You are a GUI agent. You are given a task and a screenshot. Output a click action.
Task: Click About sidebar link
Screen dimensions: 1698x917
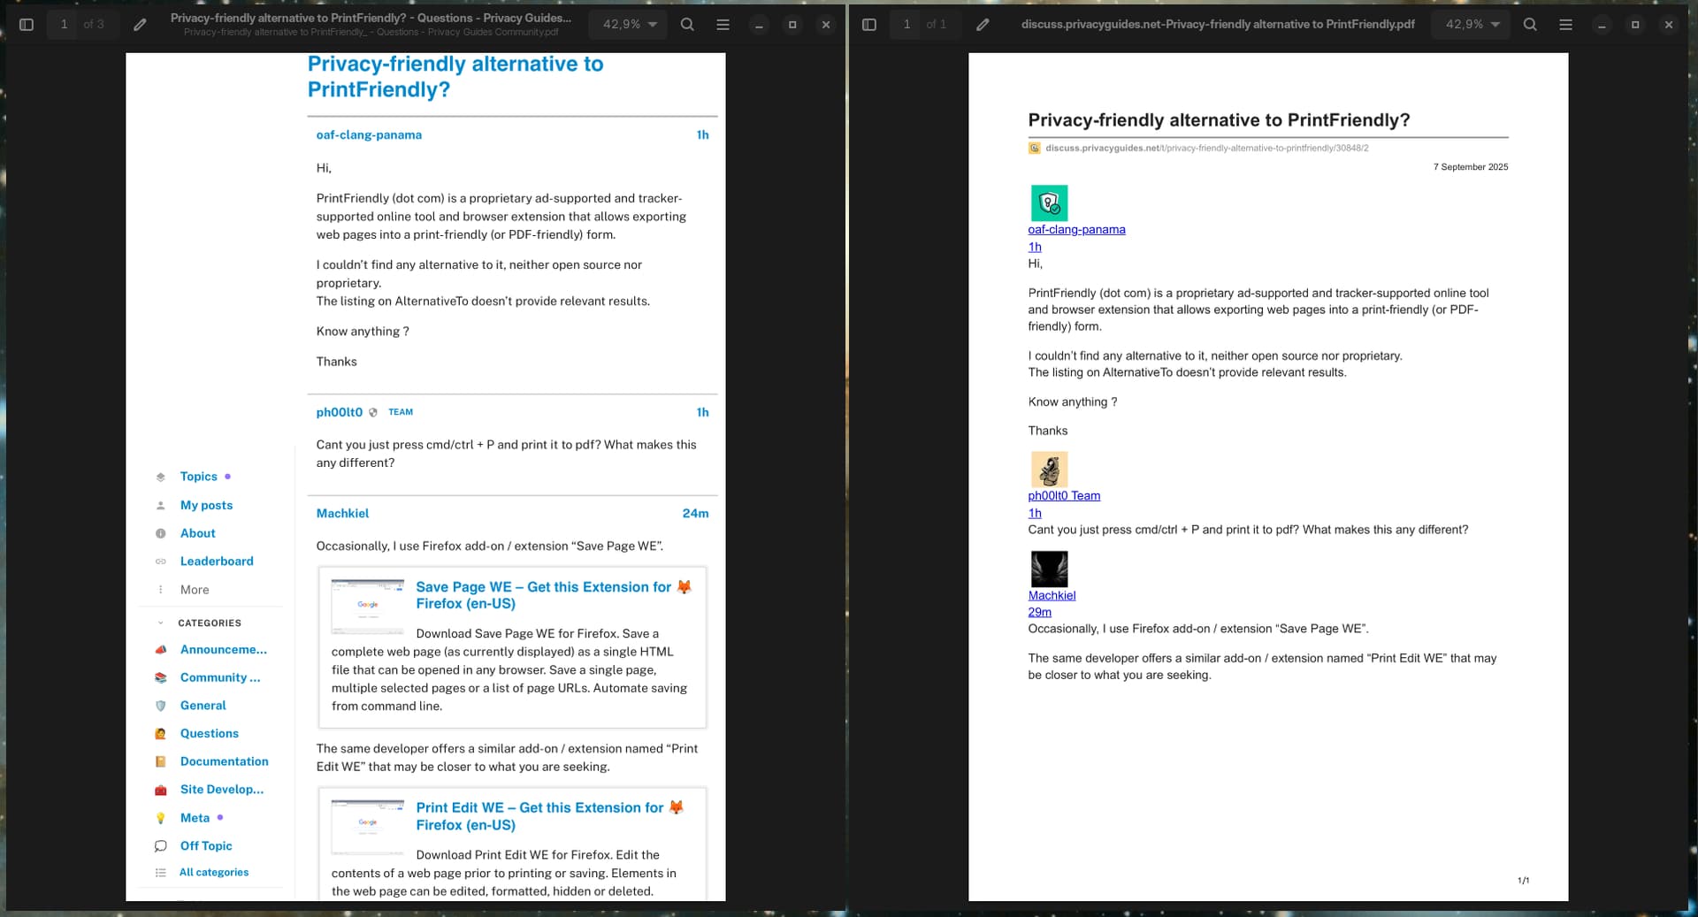[x=197, y=533]
